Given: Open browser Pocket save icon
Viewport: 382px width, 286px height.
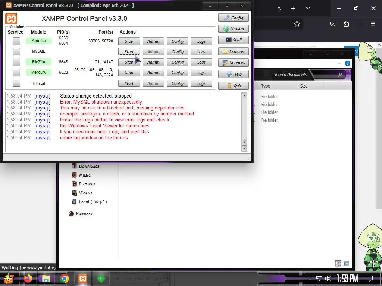Looking at the screenshot, I should click(x=332, y=24).
